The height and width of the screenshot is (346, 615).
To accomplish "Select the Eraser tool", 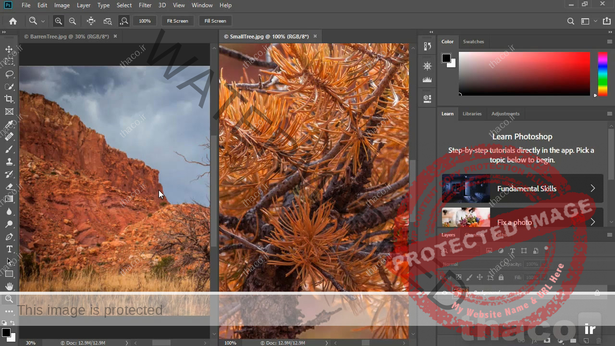I will coord(9,186).
